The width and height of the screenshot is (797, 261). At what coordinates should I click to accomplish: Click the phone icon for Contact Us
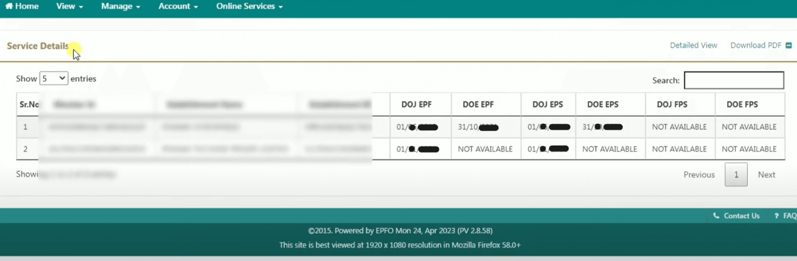(x=716, y=216)
